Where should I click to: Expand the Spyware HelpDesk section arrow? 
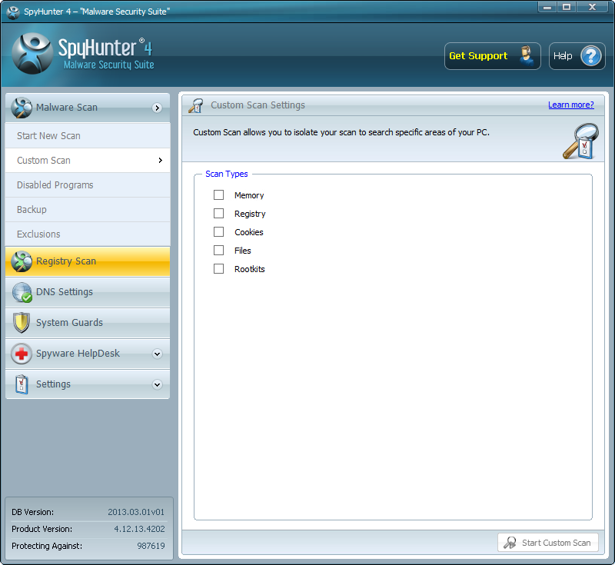coord(157,354)
